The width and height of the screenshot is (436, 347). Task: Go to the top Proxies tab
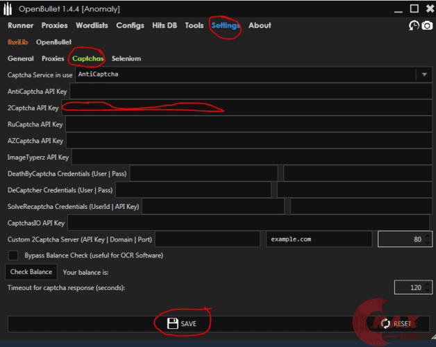(x=54, y=26)
